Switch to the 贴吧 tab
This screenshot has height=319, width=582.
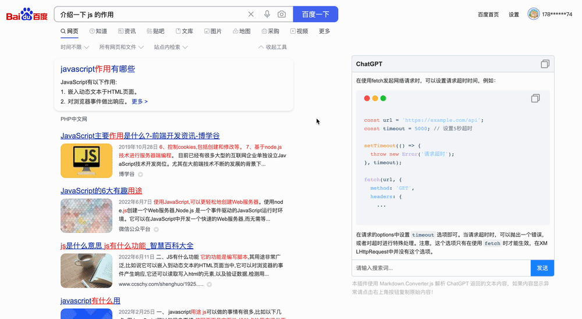click(x=155, y=31)
